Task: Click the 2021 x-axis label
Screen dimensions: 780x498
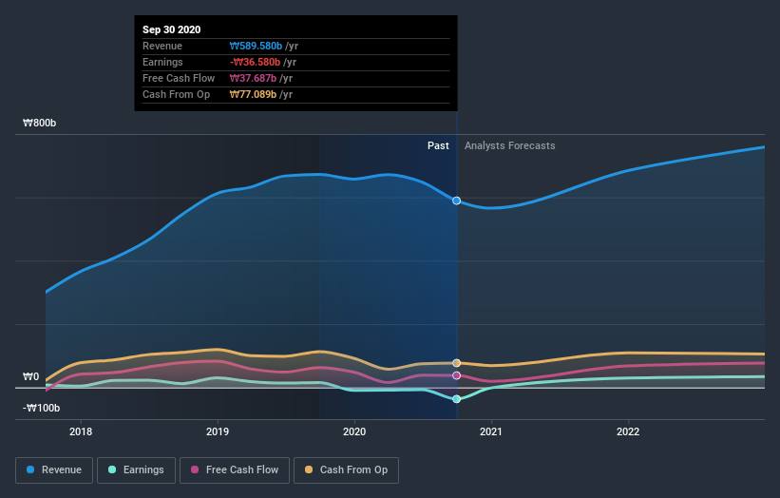Action: (x=491, y=431)
